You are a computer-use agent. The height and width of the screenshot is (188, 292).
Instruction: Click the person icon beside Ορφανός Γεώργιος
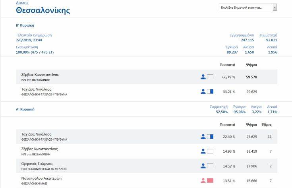(x=203, y=166)
